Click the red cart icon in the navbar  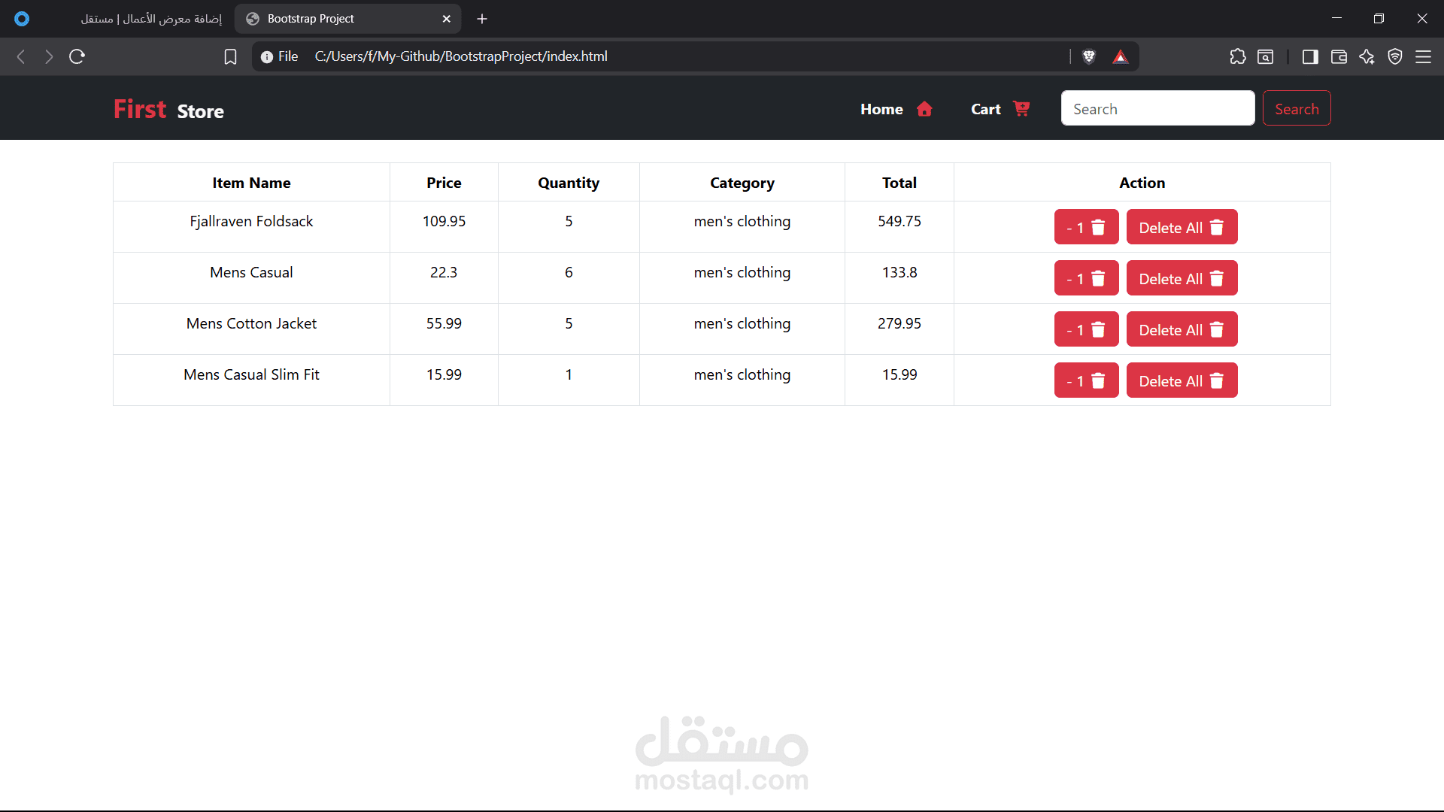point(1021,108)
